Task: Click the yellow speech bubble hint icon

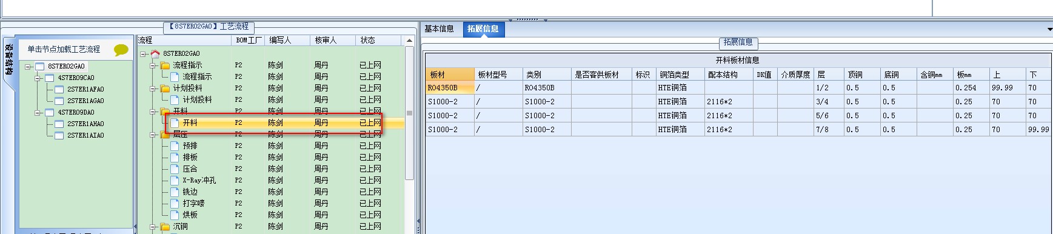Action: coord(121,50)
